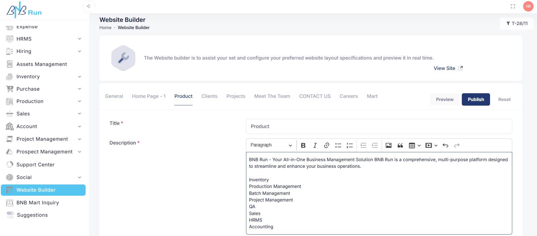Publish the website changes
This screenshot has height=236, width=537.
coord(476,100)
